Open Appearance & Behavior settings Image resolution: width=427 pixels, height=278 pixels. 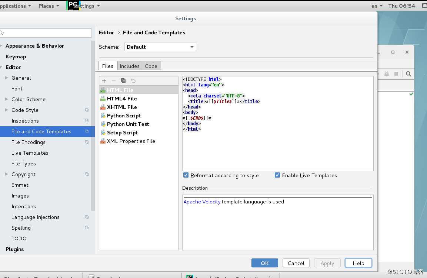click(x=35, y=46)
